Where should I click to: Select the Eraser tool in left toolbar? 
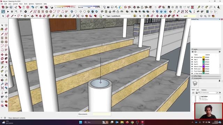[6, 29]
